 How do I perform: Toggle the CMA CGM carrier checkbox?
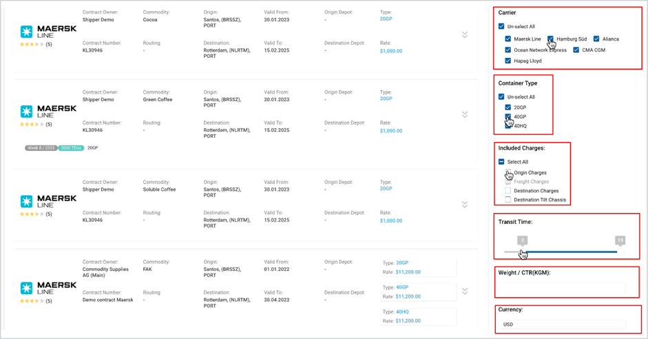[x=576, y=50]
